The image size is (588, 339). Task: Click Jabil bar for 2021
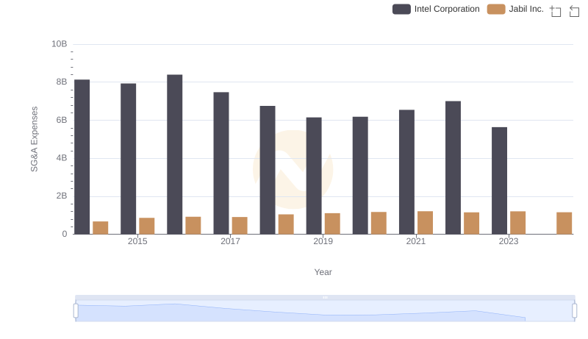click(426, 223)
